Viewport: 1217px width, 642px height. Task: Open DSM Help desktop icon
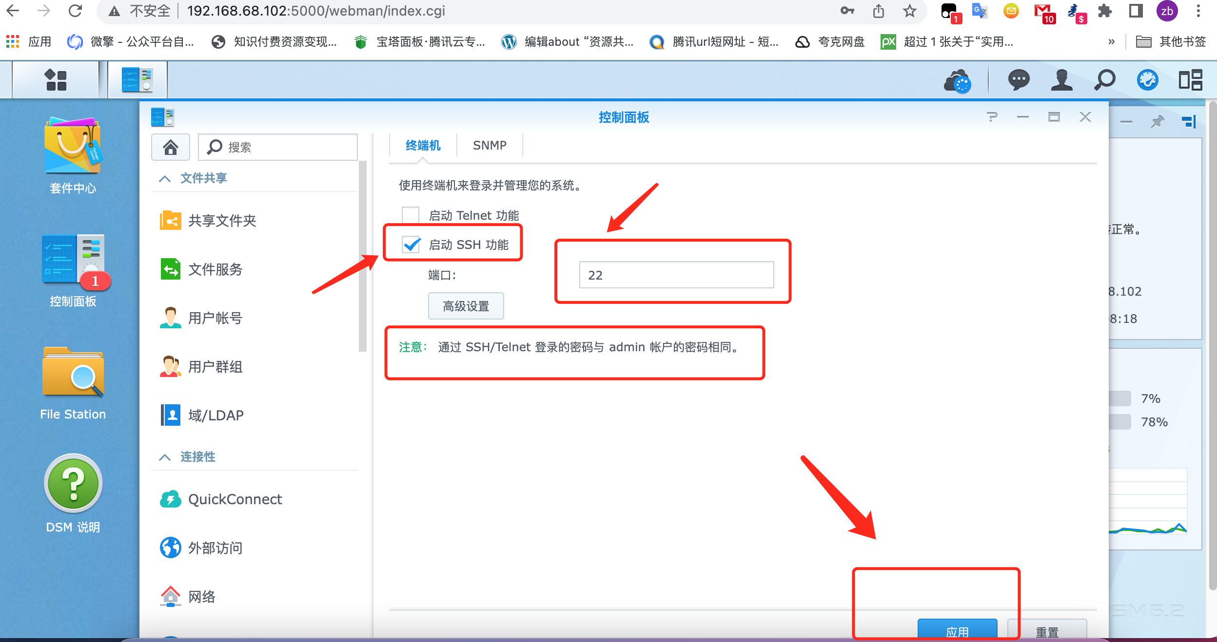tap(73, 494)
